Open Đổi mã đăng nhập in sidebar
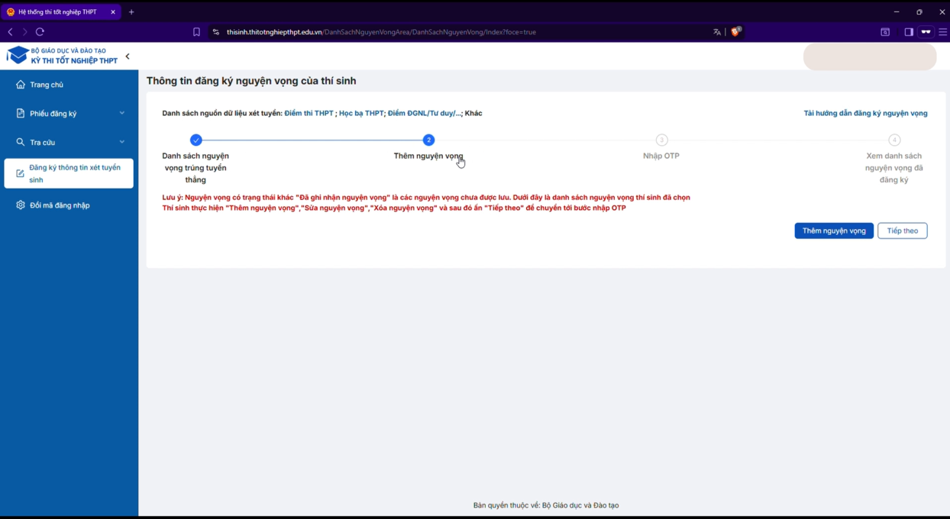This screenshot has width=950, height=519. click(69, 205)
